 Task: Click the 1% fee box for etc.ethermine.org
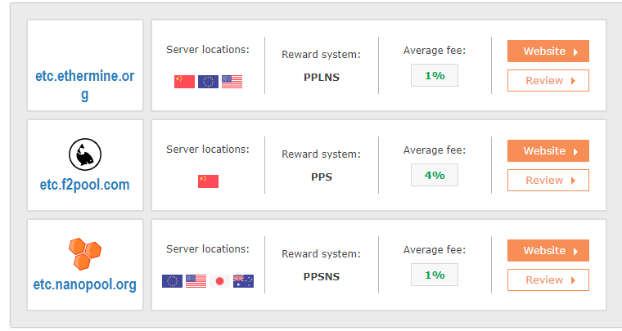point(435,75)
